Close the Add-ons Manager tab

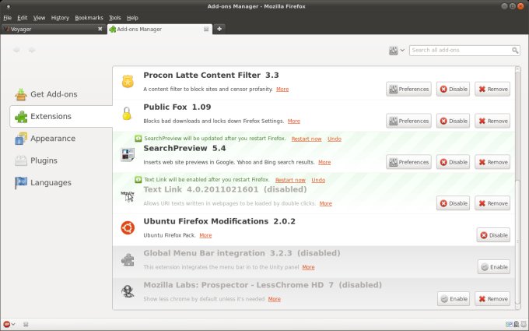206,30
